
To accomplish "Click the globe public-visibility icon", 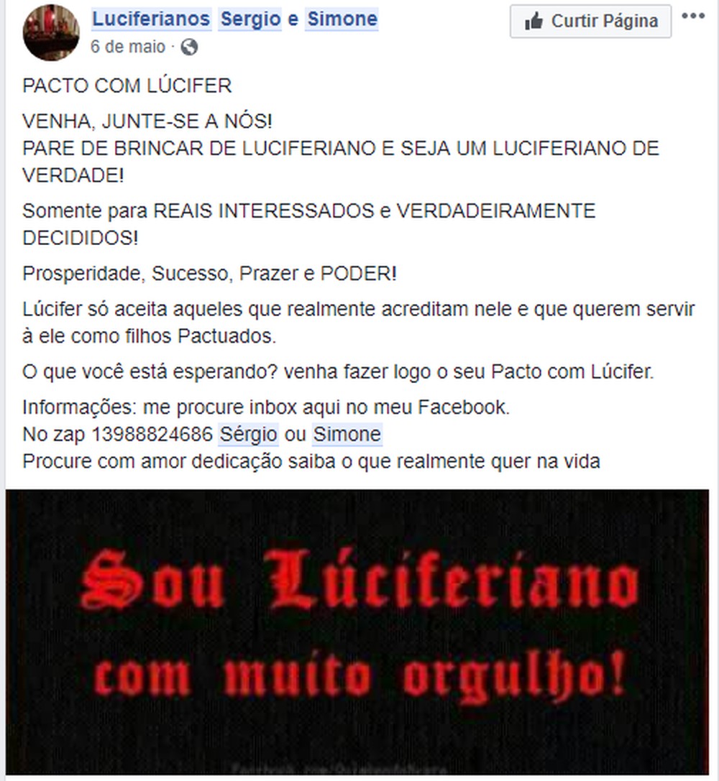I will click(x=189, y=47).
